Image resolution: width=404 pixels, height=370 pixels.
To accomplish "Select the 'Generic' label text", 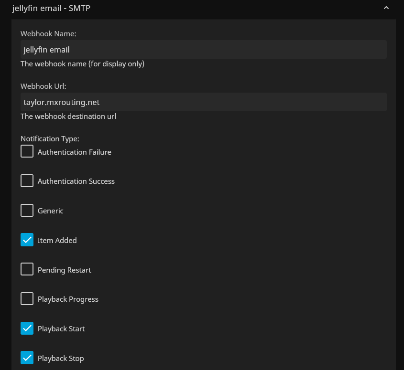I will coord(51,211).
